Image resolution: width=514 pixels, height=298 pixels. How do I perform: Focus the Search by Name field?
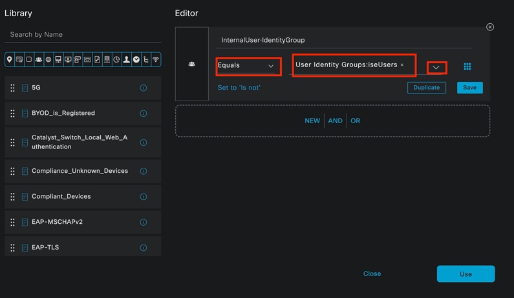tap(83, 34)
